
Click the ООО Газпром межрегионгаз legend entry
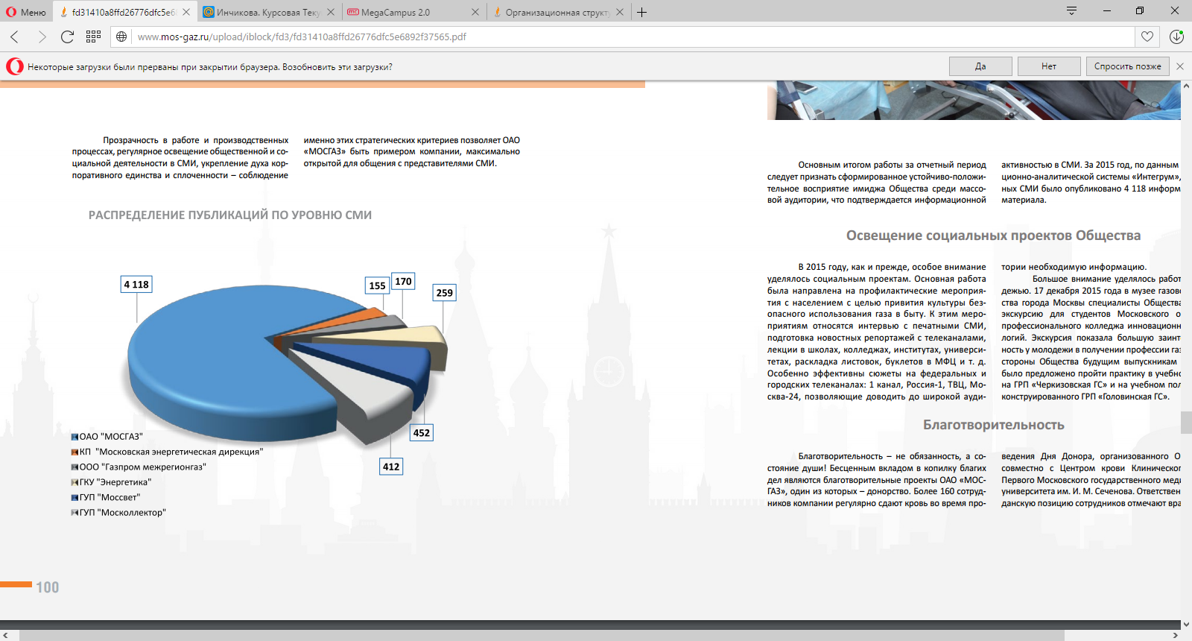click(x=139, y=467)
